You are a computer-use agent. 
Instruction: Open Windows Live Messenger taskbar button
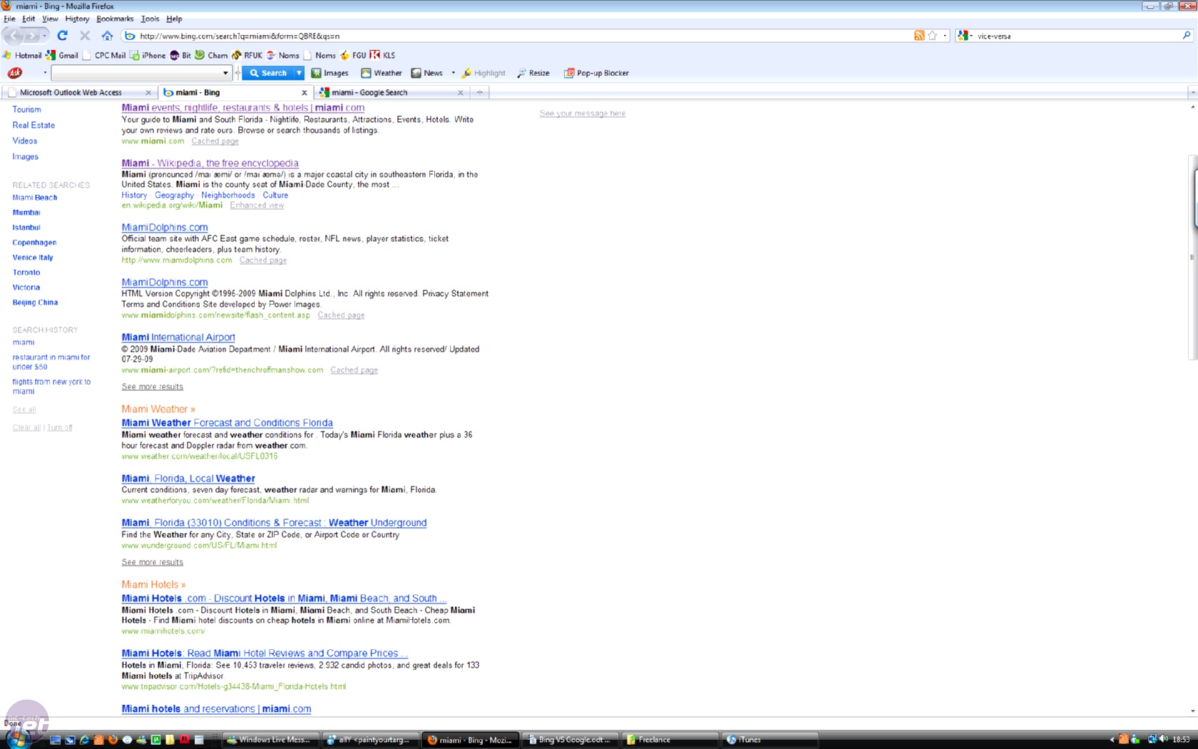(x=270, y=740)
